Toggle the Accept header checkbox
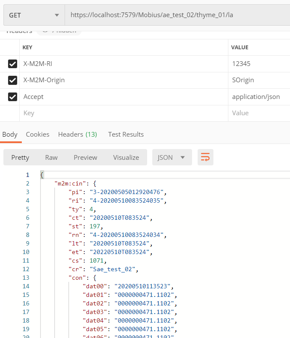The width and height of the screenshot is (290, 338). click(x=12, y=97)
